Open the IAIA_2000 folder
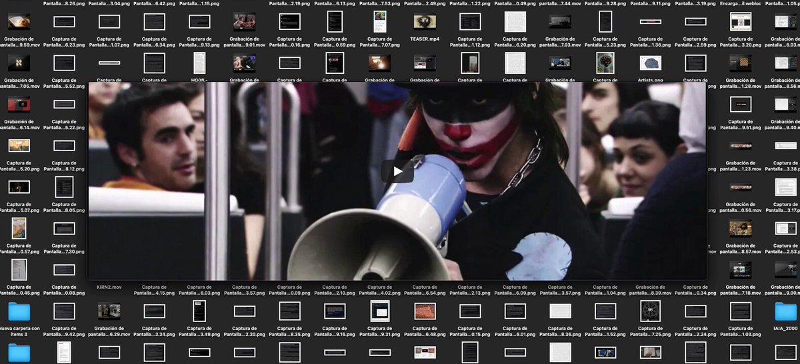Viewport: 800px width, 364px height. [x=787, y=311]
